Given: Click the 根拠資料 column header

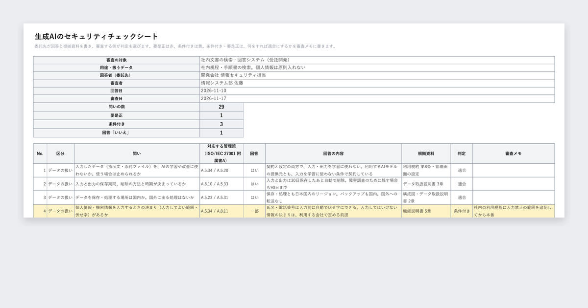Looking at the screenshot, I should pos(426,154).
